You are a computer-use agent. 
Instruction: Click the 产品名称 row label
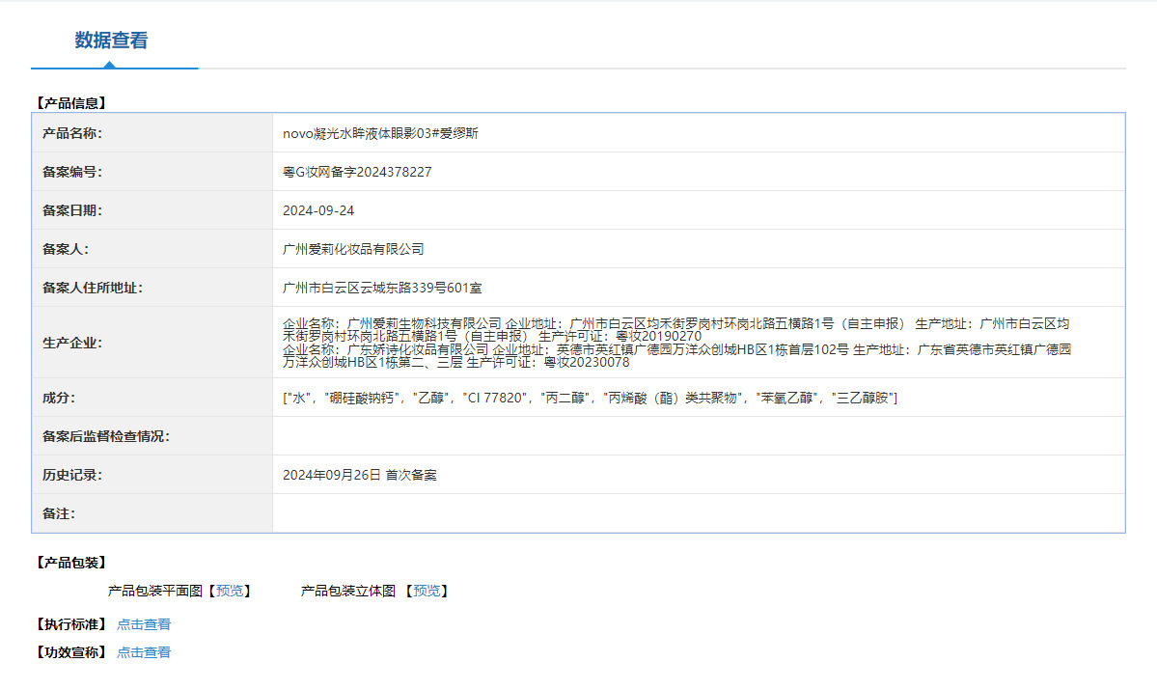(72, 133)
